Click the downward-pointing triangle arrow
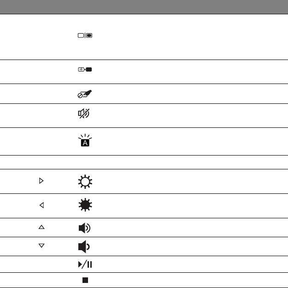Image resolution: width=288 pixels, height=288 pixels. pos(41,246)
